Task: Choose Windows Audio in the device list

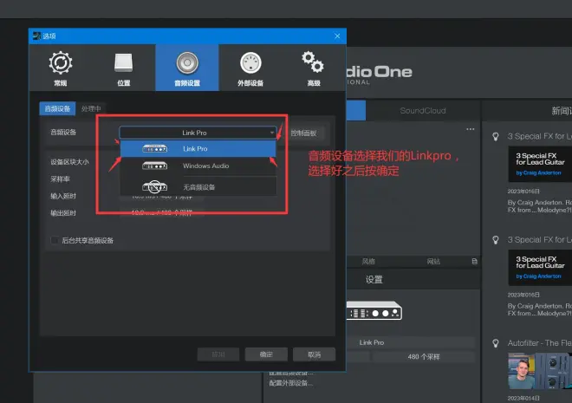Action: click(x=198, y=166)
